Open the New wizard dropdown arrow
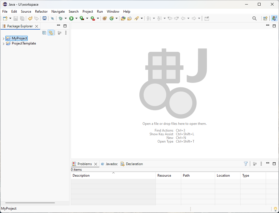The height and width of the screenshot is (213, 279). [10, 18]
